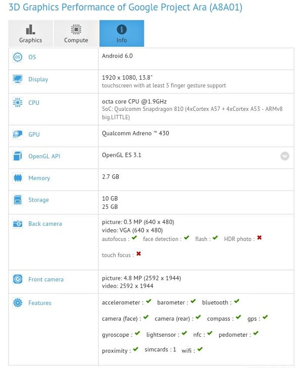The height and width of the screenshot is (368, 303).
Task: Click the Android 6.0 value
Action: pyautogui.click(x=117, y=56)
